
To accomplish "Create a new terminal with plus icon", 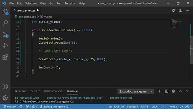I will [x=160, y=91].
